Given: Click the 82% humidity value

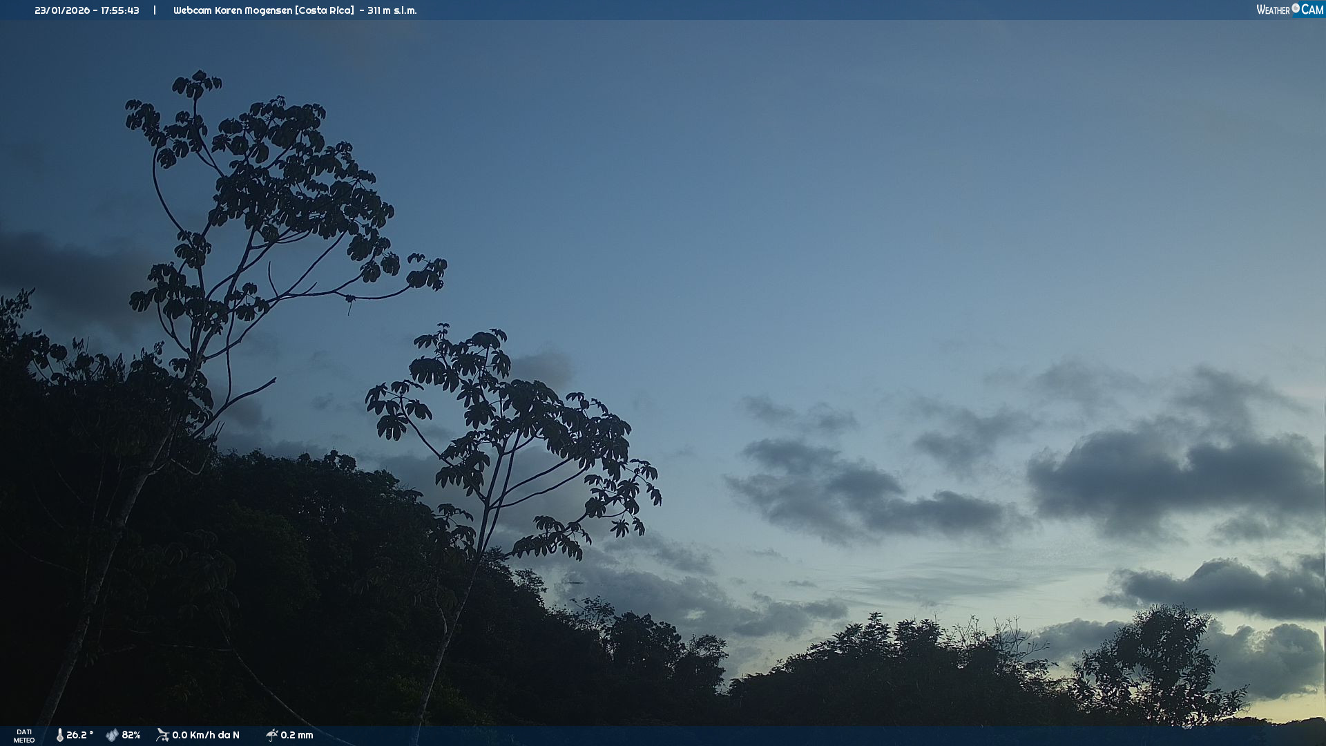Looking at the screenshot, I should click(131, 735).
